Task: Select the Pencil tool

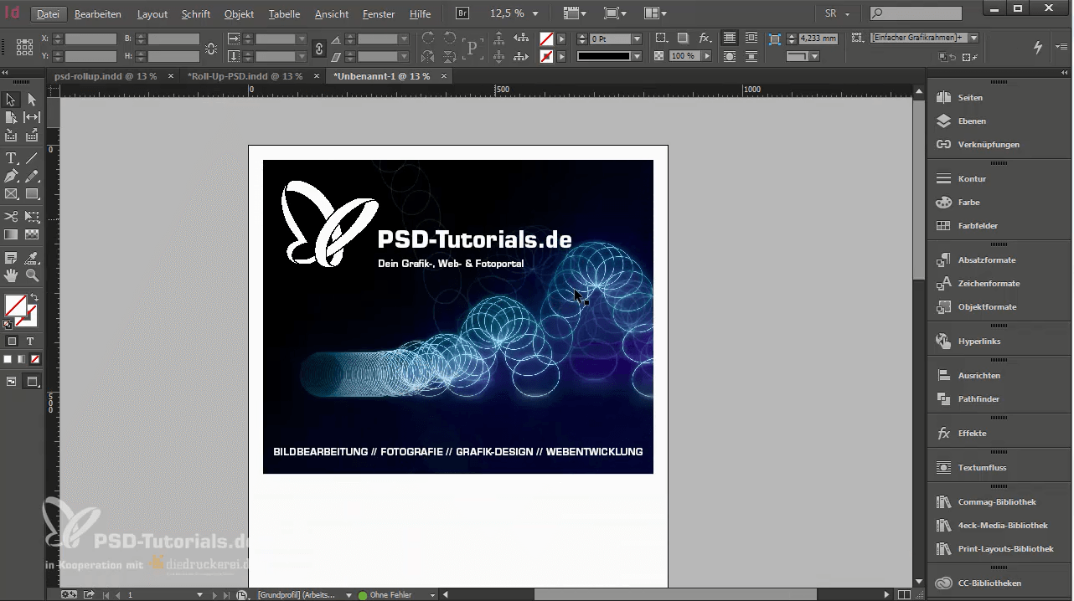Action: [32, 177]
